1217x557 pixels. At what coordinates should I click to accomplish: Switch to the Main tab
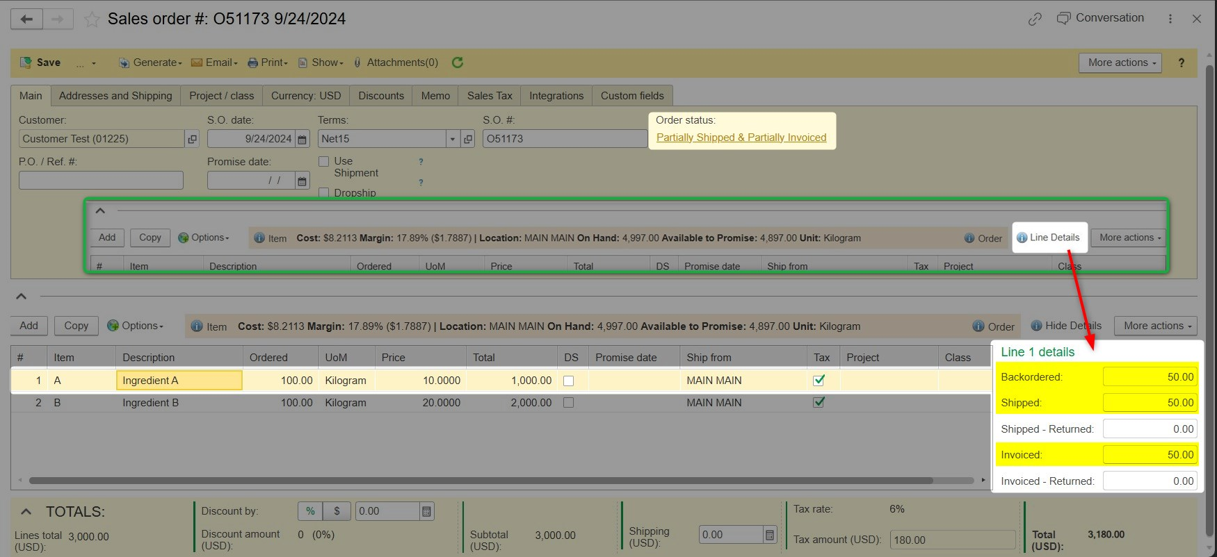[x=31, y=96]
